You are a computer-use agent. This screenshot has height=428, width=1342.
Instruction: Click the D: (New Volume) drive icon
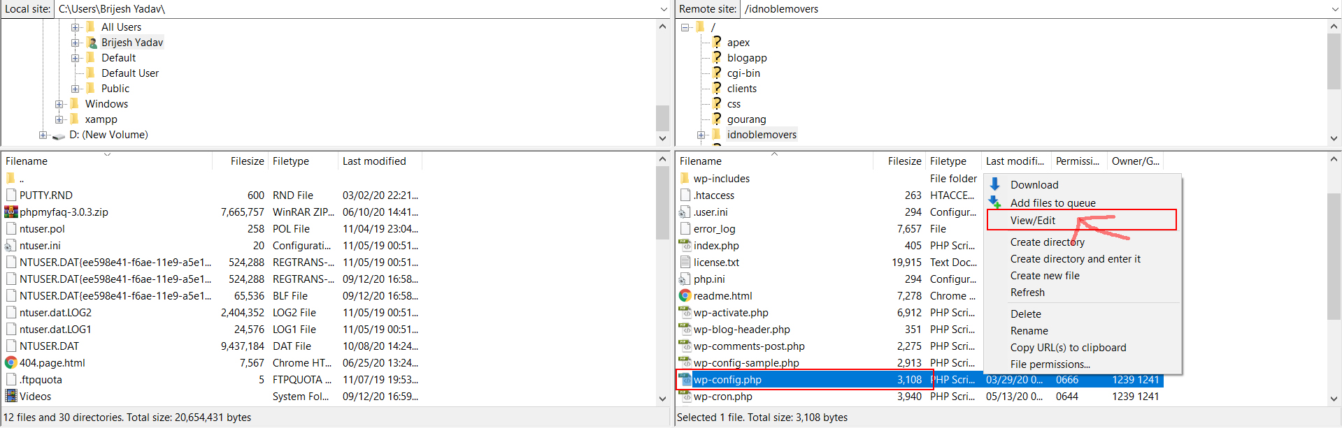[x=59, y=135]
